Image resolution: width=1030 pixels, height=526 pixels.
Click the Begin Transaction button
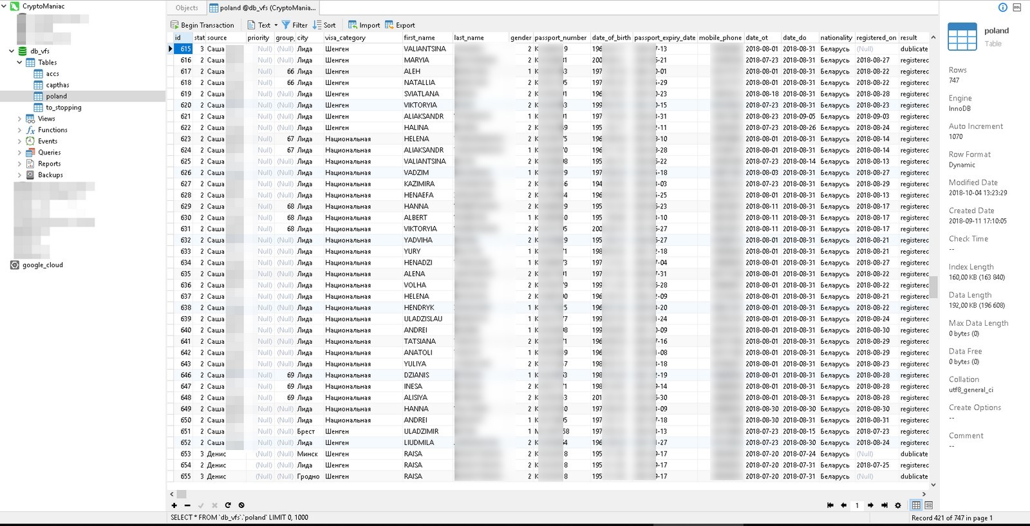(202, 25)
